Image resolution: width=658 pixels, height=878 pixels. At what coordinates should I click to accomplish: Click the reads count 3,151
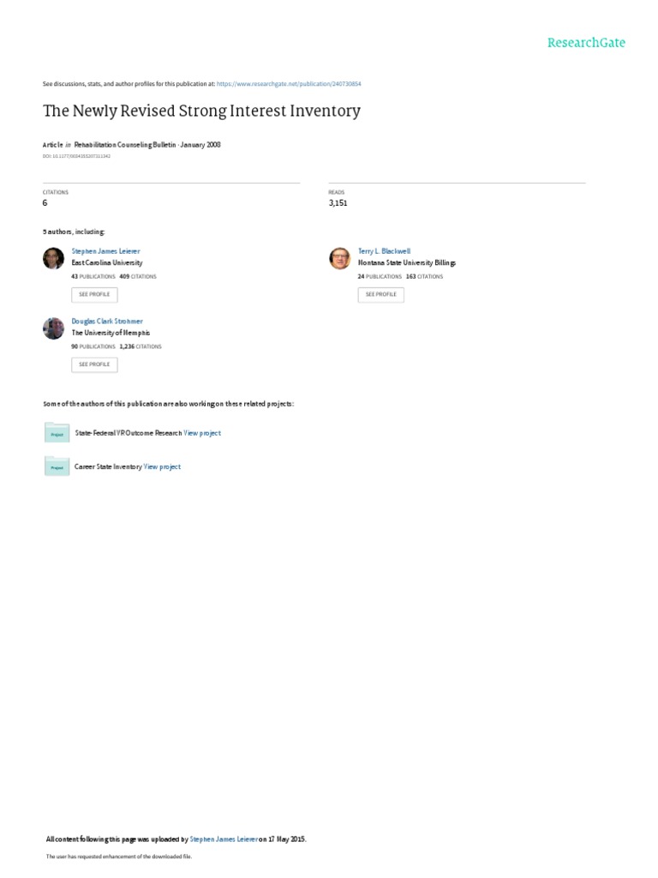[x=338, y=203]
